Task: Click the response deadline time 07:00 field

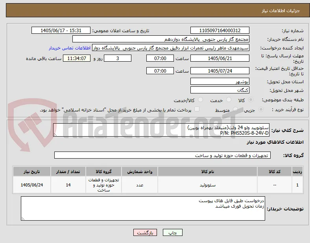Action: point(160,58)
